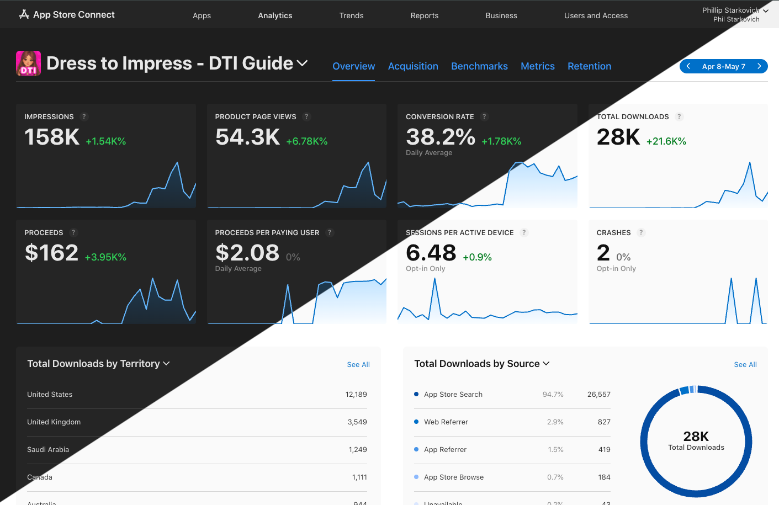Click the Crashes question mark icon
This screenshot has height=505, width=779.
(x=640, y=232)
